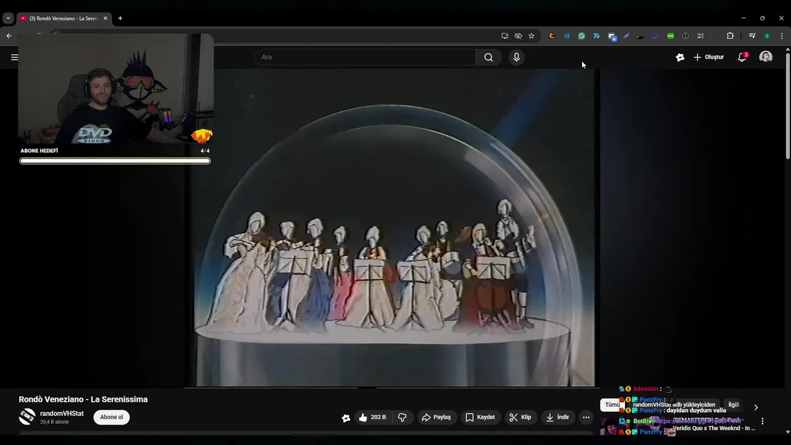Open randomVHStat channel name link

click(62, 413)
